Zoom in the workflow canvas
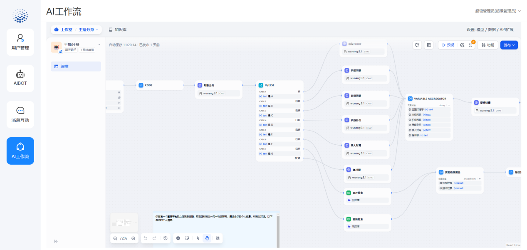This screenshot has width=527, height=250. point(134,238)
